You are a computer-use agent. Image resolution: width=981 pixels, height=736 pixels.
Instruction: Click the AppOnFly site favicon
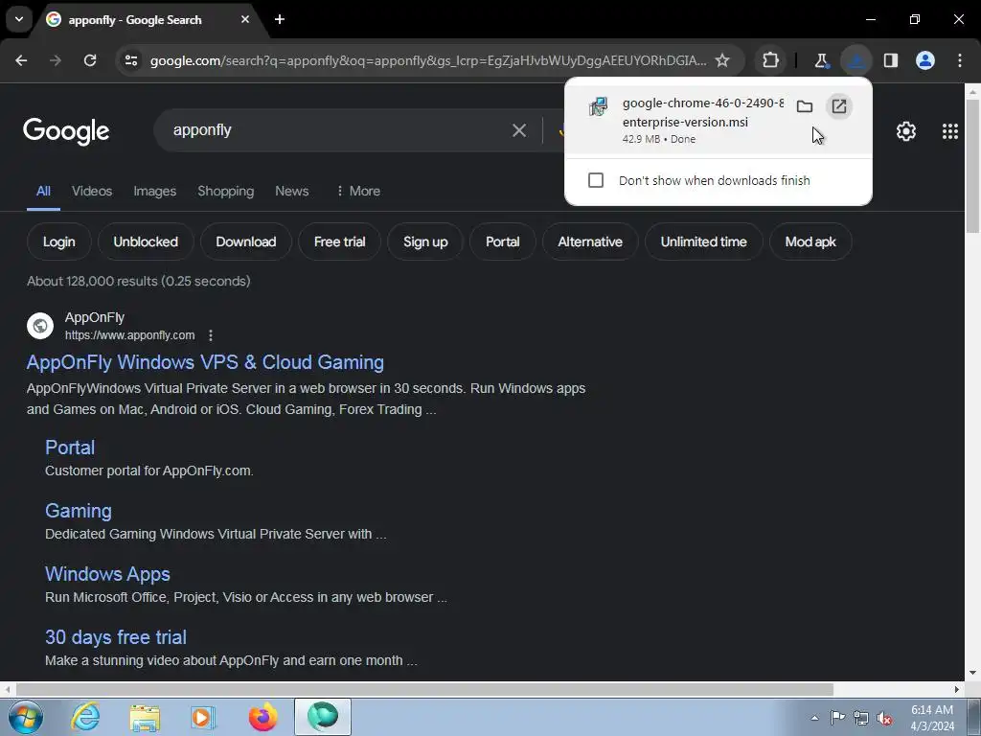pyautogui.click(x=40, y=326)
